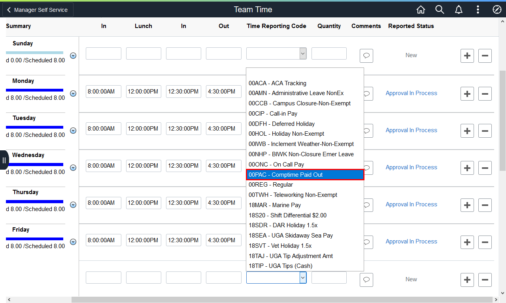Delete the Friday row

tap(485, 242)
